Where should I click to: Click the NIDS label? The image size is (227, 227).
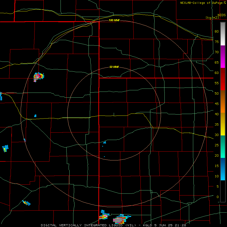tap(221, 15)
